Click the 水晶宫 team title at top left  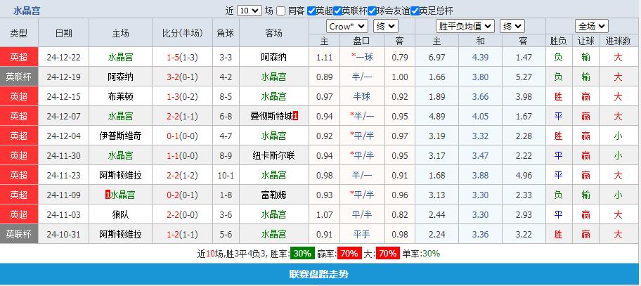click(x=26, y=11)
